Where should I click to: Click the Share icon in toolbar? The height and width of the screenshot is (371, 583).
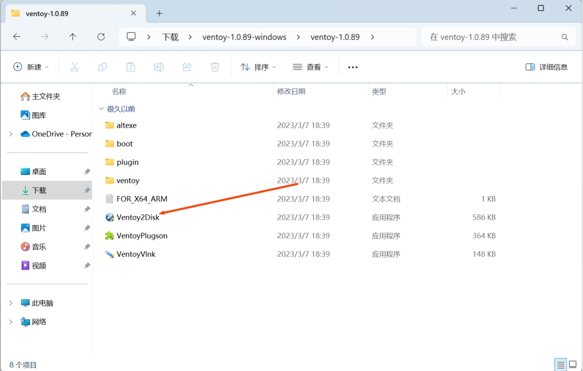[x=187, y=67]
